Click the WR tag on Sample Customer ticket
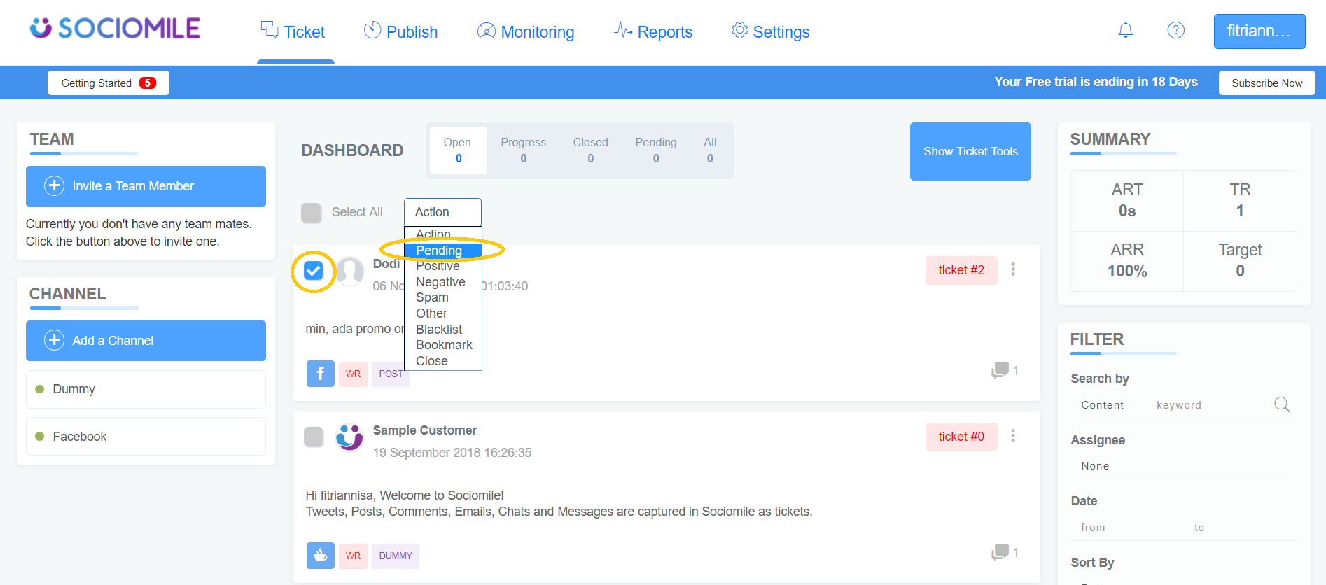This screenshot has height=585, width=1326. point(353,556)
